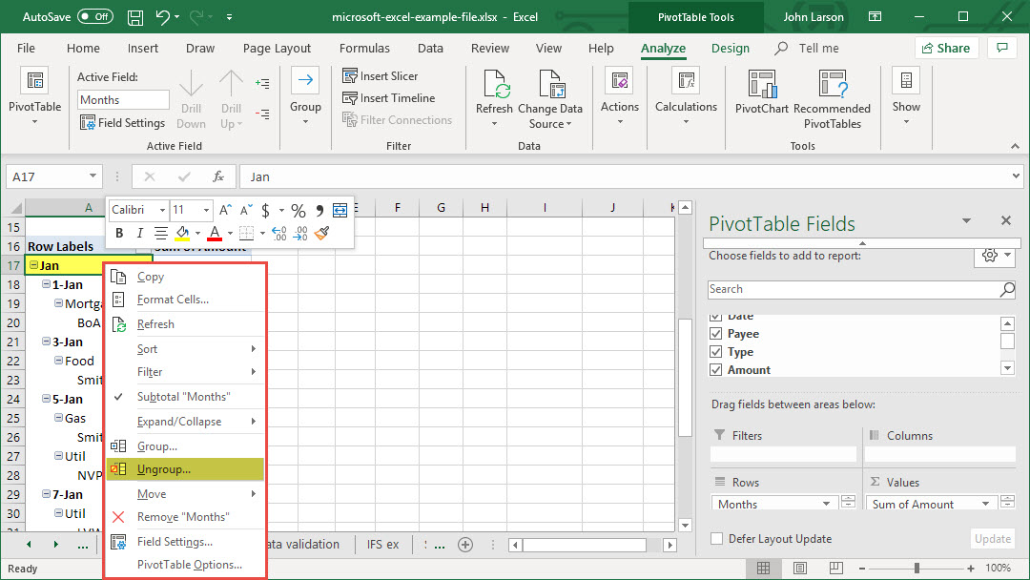Open Recommended PivotTables

coord(832,85)
